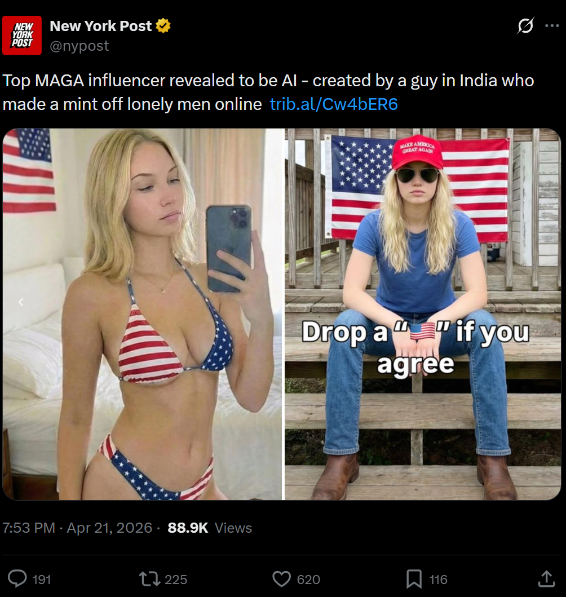Image resolution: width=566 pixels, height=597 pixels.
Task: Click the left chevron on the photo
Action: pos(21,302)
